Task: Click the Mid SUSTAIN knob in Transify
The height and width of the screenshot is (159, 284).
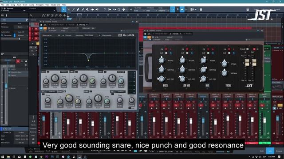Action: 203,69
